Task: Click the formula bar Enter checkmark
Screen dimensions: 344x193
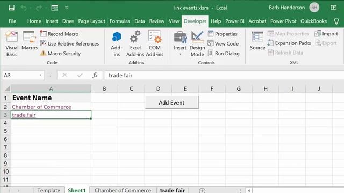Action: 80,75
